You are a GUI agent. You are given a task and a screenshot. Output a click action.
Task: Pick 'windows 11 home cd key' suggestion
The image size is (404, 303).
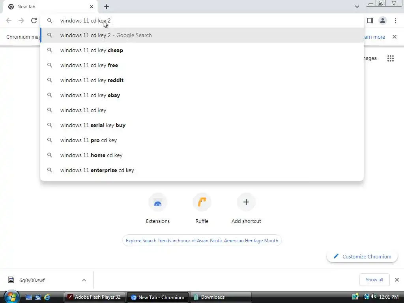pos(202,155)
